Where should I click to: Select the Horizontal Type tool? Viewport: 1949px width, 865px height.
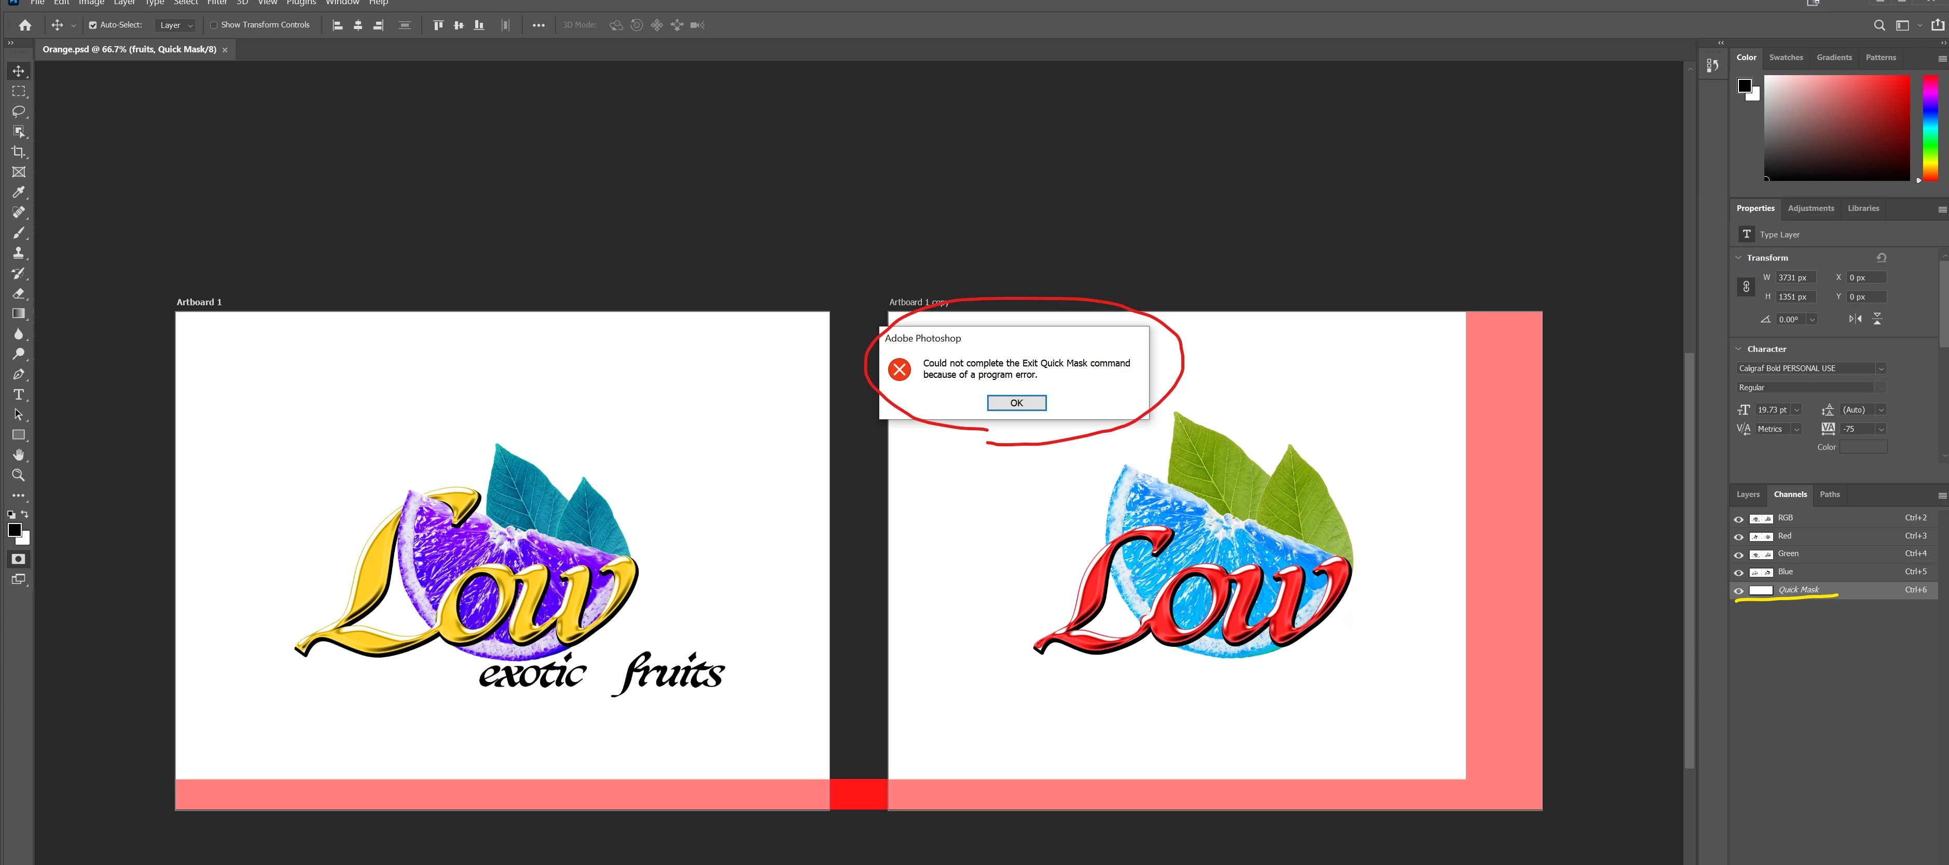[18, 395]
